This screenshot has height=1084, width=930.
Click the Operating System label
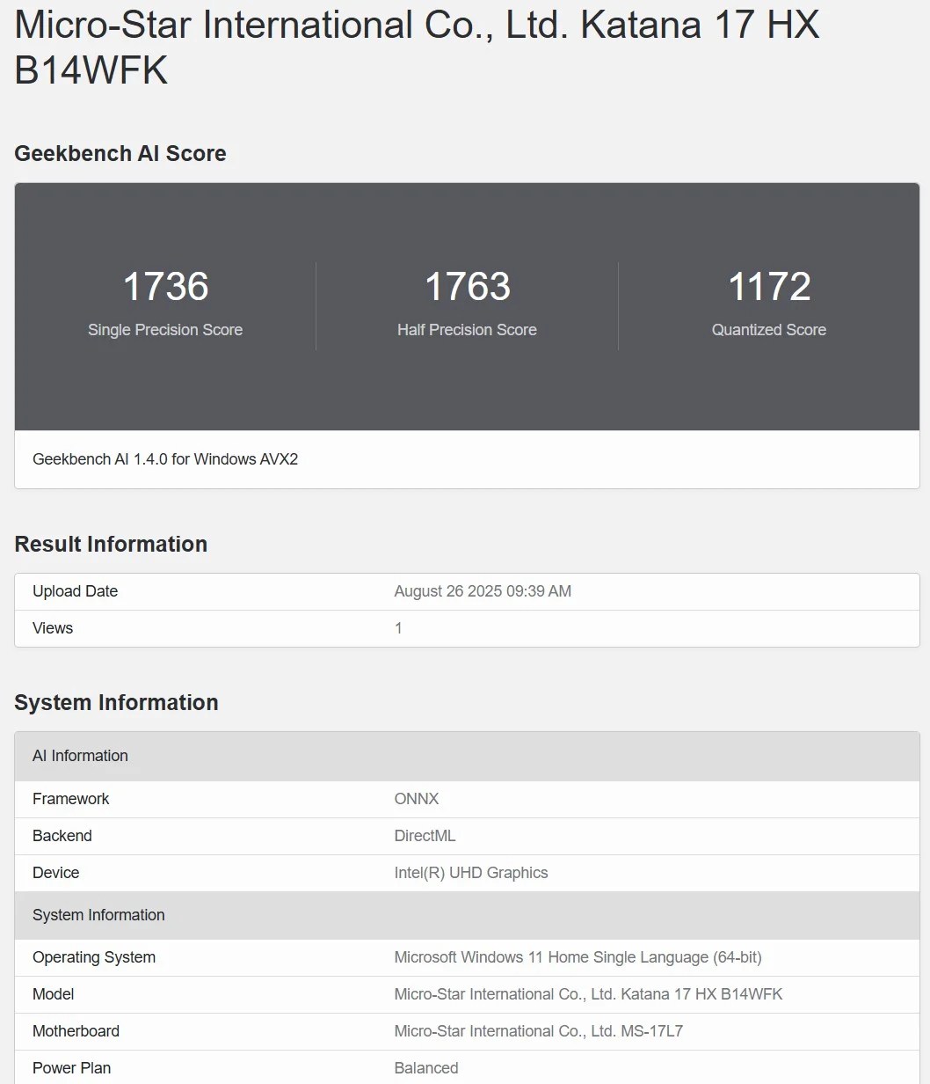[94, 957]
